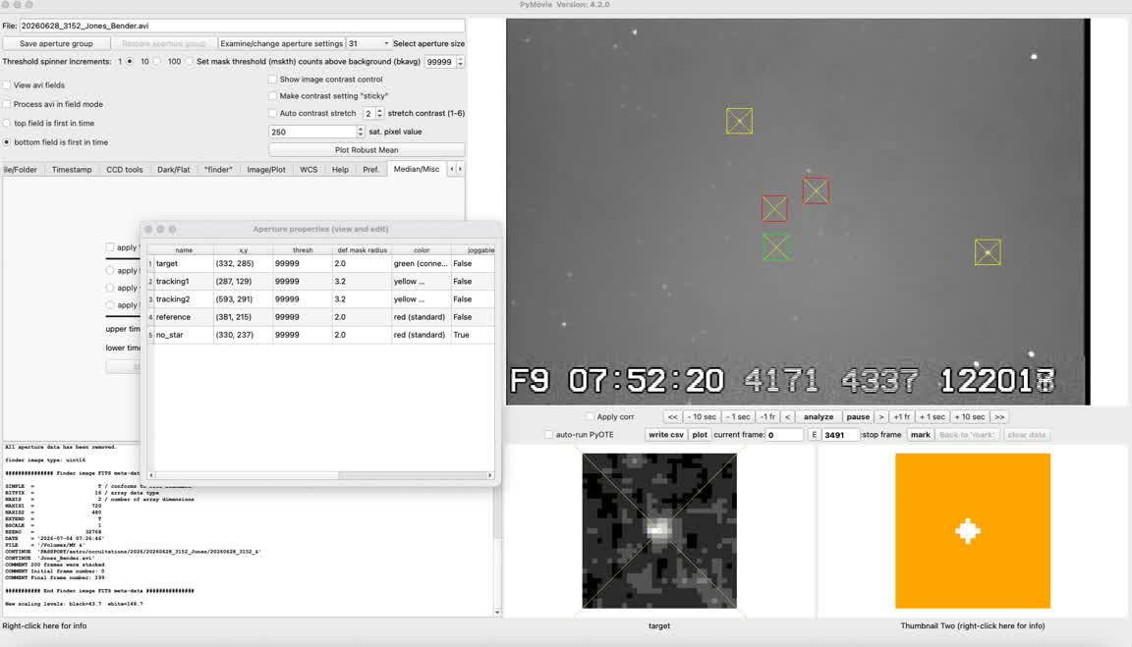Adjust mask threshold 99999 spinner arrows
1132x647 pixels.
coord(460,62)
